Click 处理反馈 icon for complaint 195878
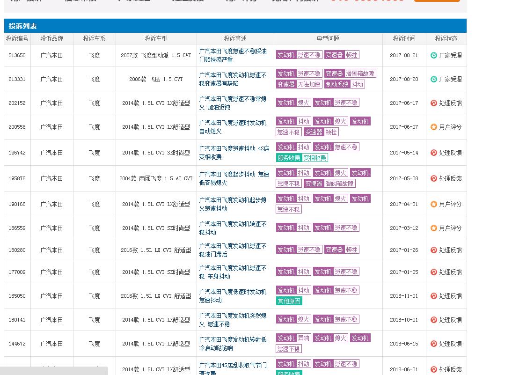The height and width of the screenshot is (375, 512). point(434,178)
